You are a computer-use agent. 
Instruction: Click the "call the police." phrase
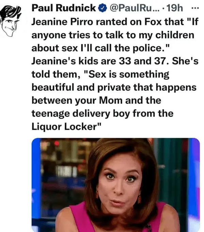point(131,48)
